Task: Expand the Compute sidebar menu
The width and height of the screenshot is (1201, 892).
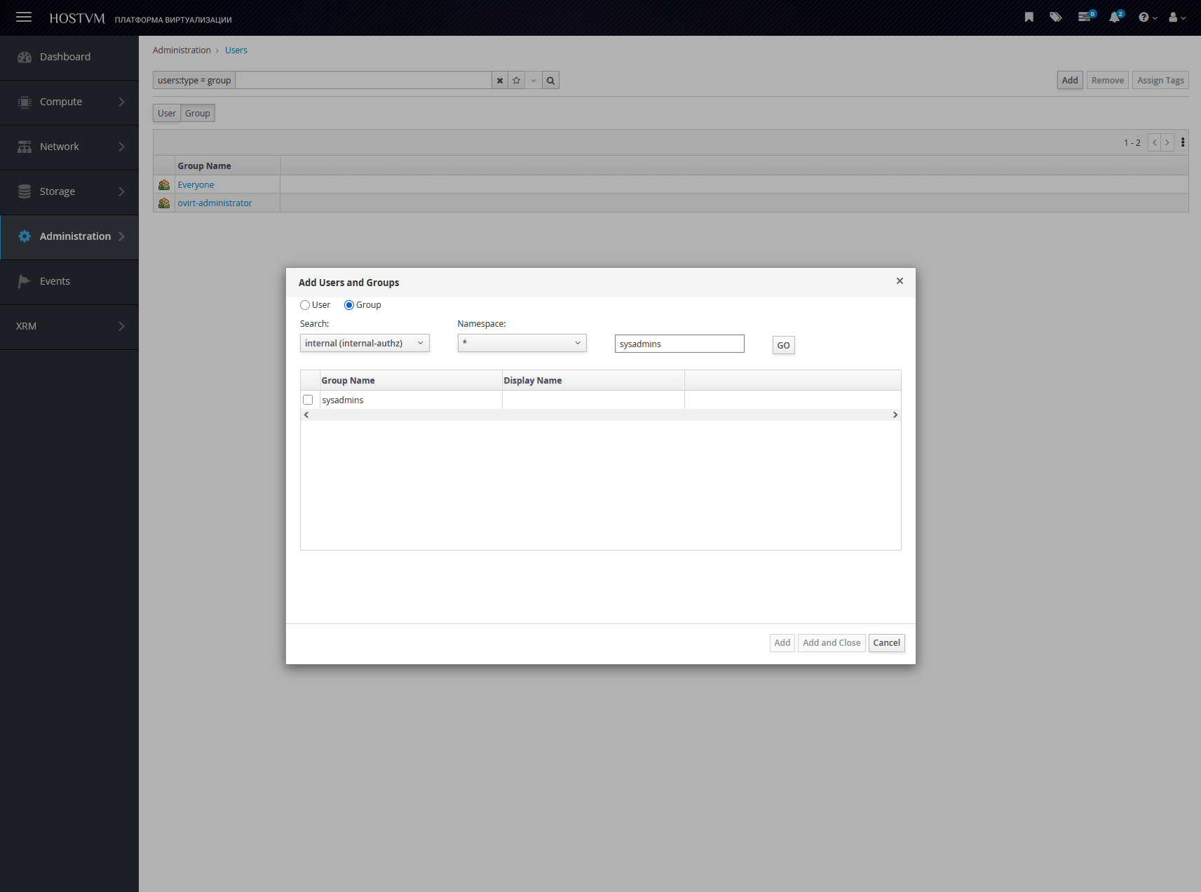Action: coord(69,102)
